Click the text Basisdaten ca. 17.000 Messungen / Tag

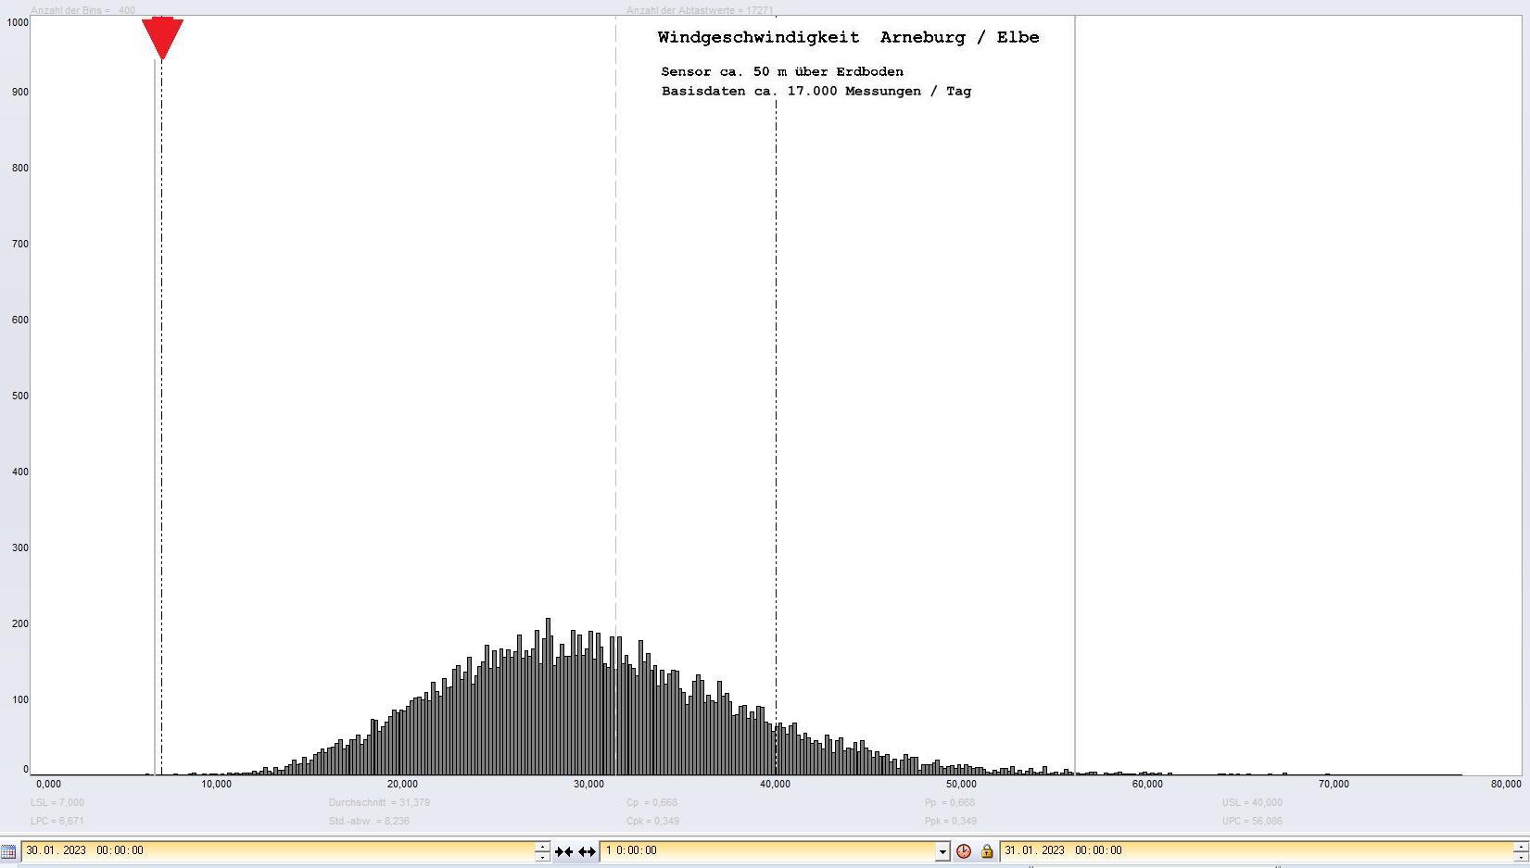coord(816,92)
